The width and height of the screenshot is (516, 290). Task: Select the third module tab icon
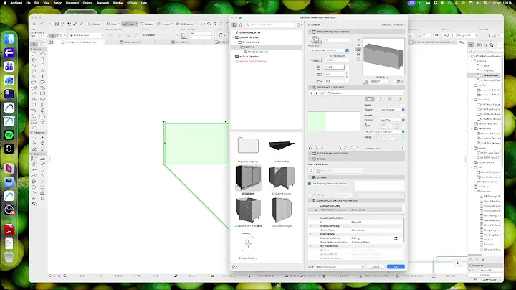(x=390, y=99)
